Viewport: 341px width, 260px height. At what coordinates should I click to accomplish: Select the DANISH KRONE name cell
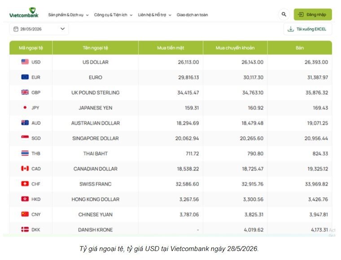click(x=96, y=230)
